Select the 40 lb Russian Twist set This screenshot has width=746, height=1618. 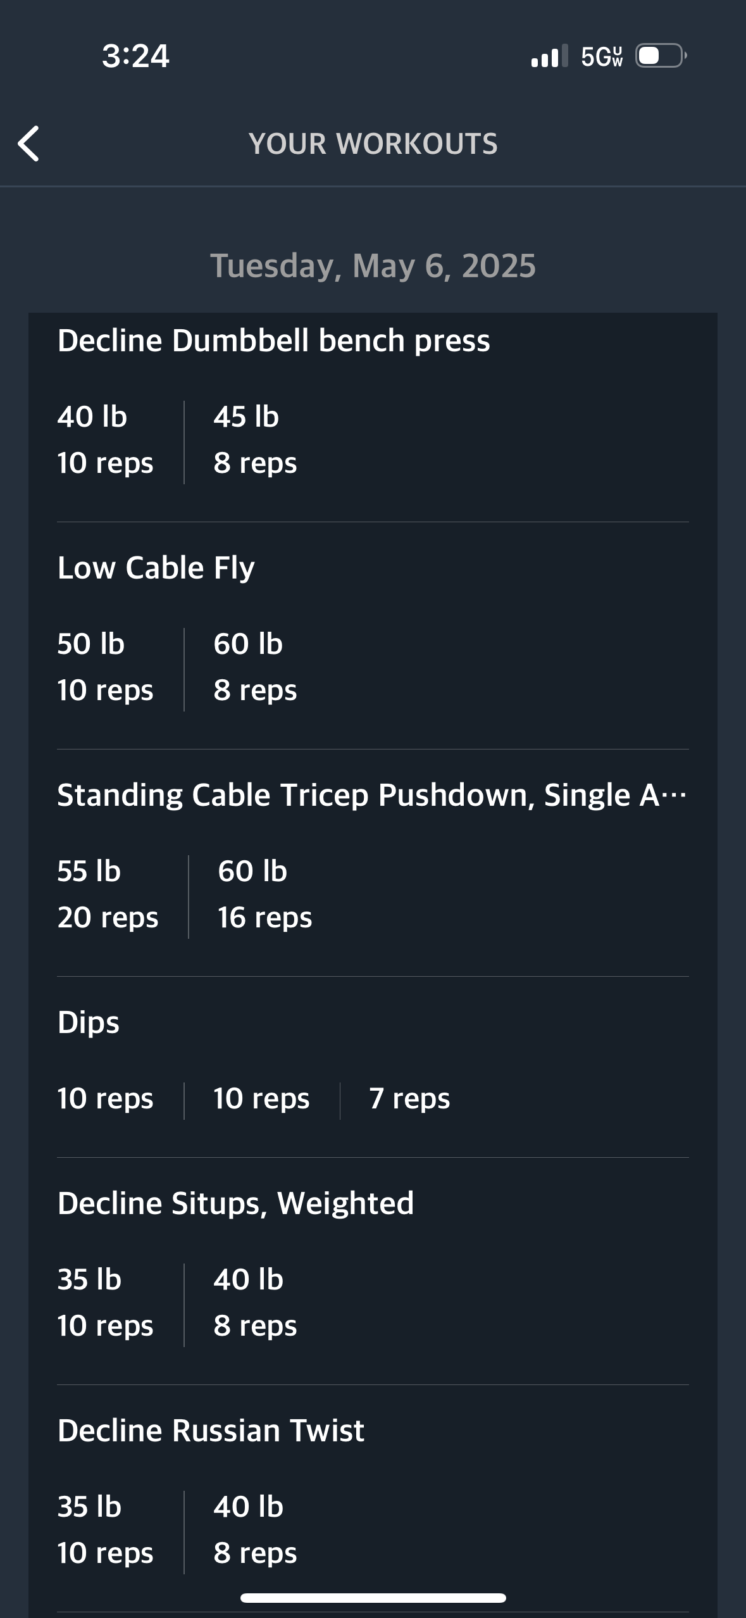255,1530
